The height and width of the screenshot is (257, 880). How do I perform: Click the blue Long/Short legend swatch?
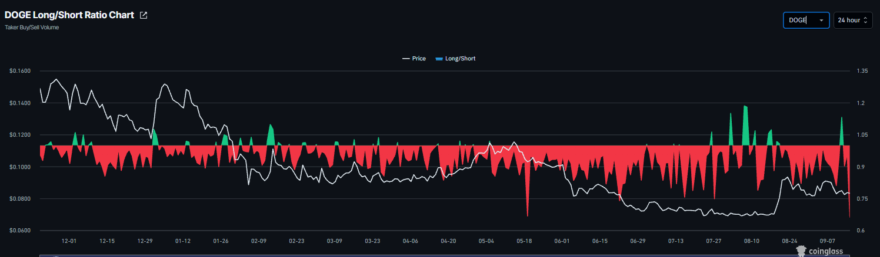pos(439,59)
